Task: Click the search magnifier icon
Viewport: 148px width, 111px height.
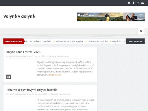Action: coord(141,31)
